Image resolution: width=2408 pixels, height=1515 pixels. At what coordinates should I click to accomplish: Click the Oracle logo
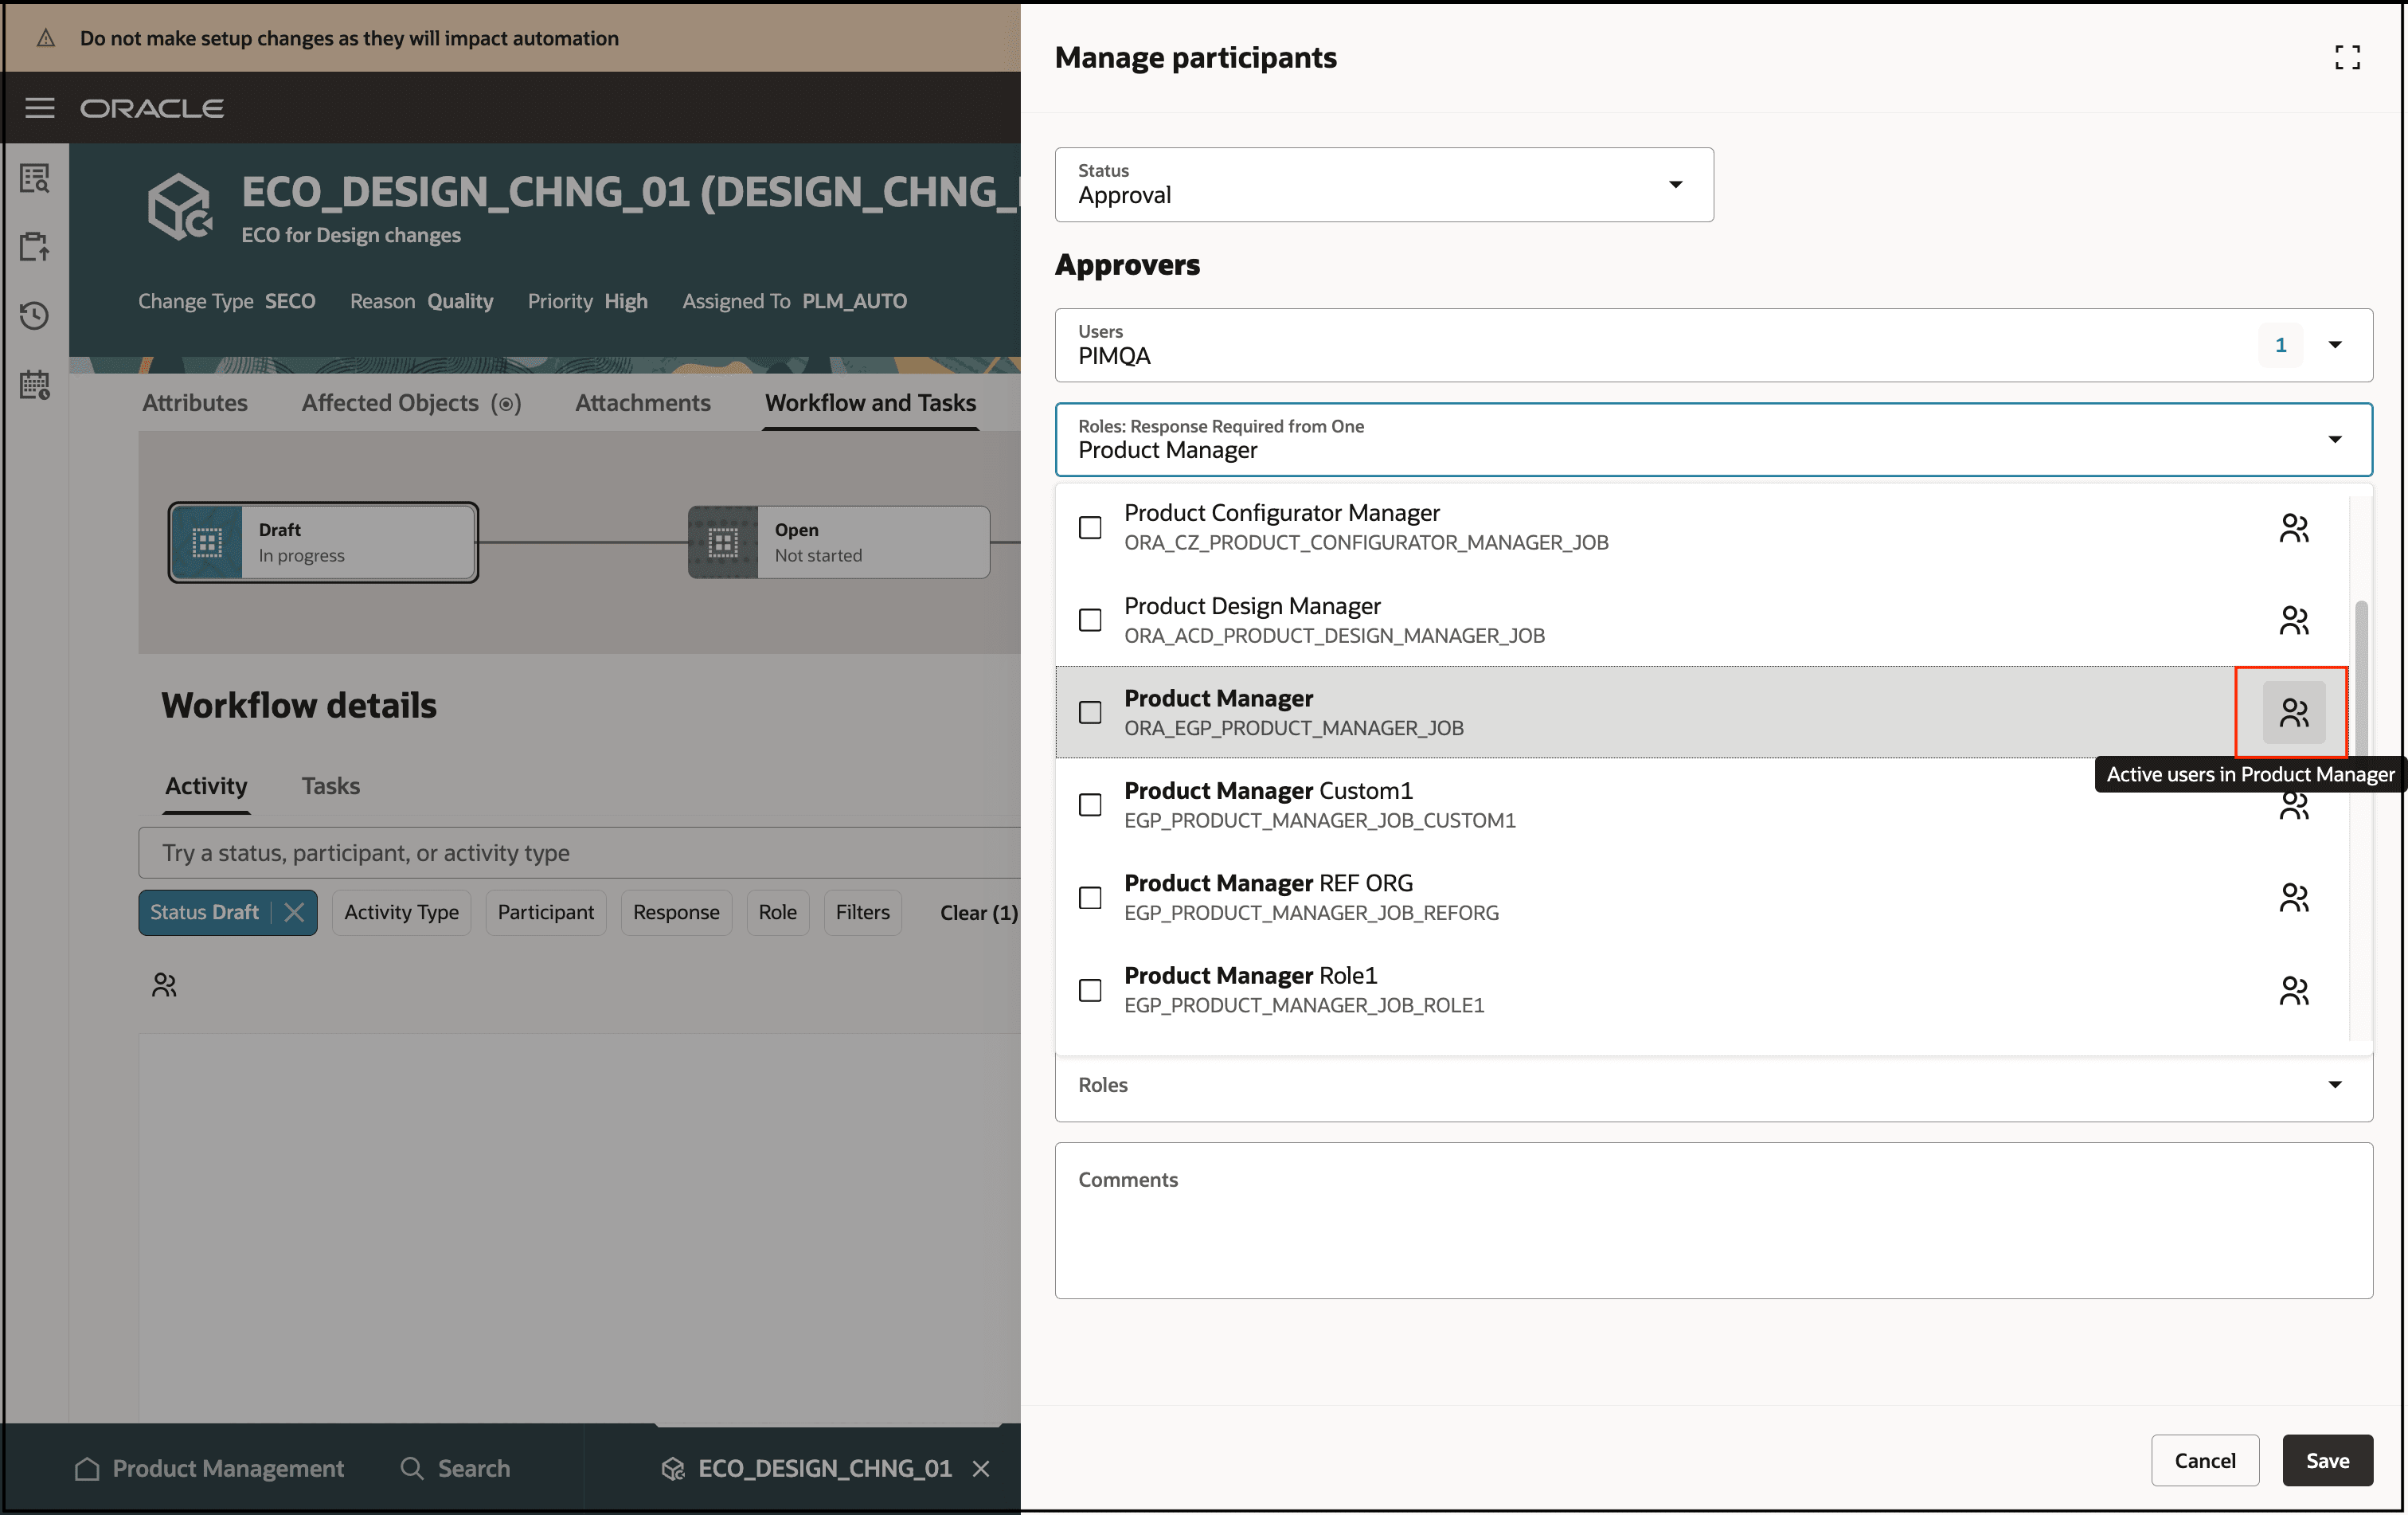pyautogui.click(x=152, y=108)
